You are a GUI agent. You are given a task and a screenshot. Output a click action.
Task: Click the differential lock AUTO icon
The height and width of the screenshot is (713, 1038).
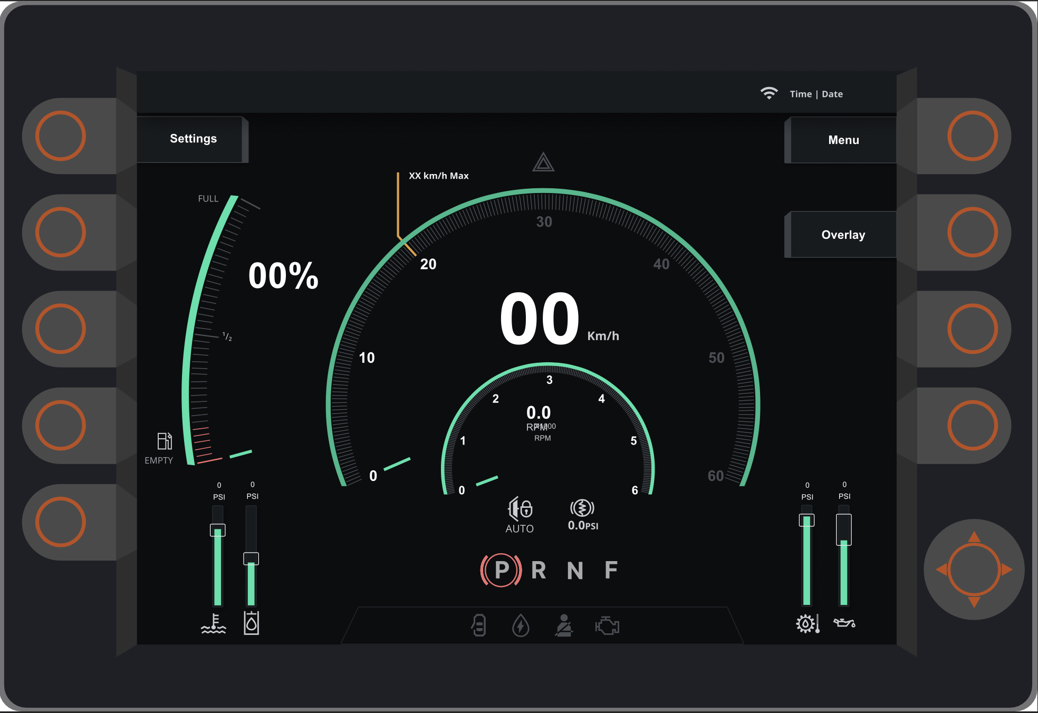pos(520,509)
